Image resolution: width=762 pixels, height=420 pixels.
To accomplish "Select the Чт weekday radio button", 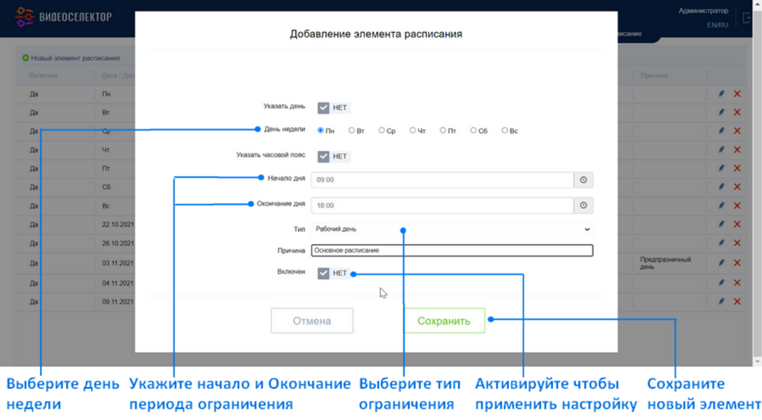I will pos(412,130).
